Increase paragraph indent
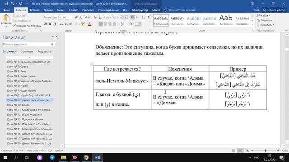Viewport: 289px width, 162px height. tap(126, 17)
